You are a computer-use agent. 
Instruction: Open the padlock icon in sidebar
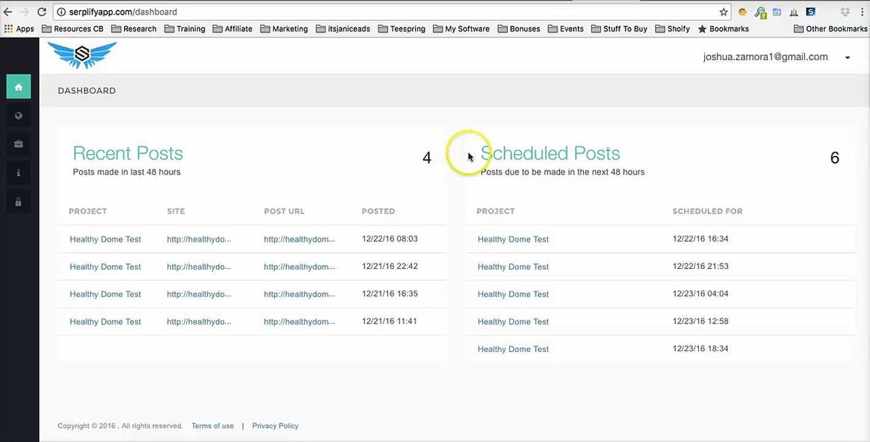click(18, 202)
